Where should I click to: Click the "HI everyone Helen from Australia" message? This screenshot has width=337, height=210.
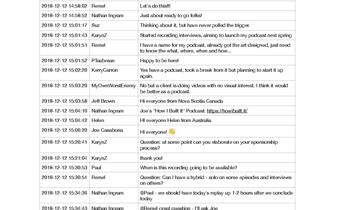pyautogui.click(x=175, y=120)
